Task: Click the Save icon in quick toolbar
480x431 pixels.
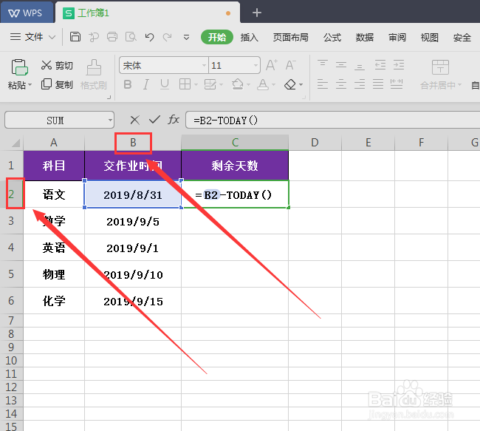Action: tap(75, 37)
